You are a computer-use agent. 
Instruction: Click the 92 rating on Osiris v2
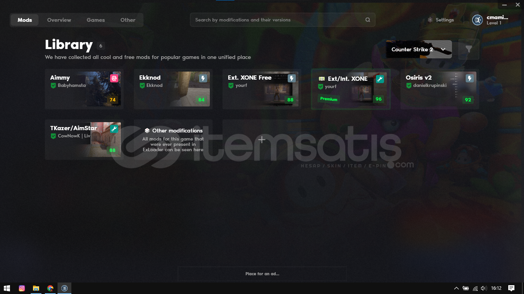coord(468,100)
